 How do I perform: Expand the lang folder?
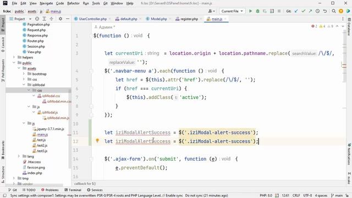click(x=19, y=156)
